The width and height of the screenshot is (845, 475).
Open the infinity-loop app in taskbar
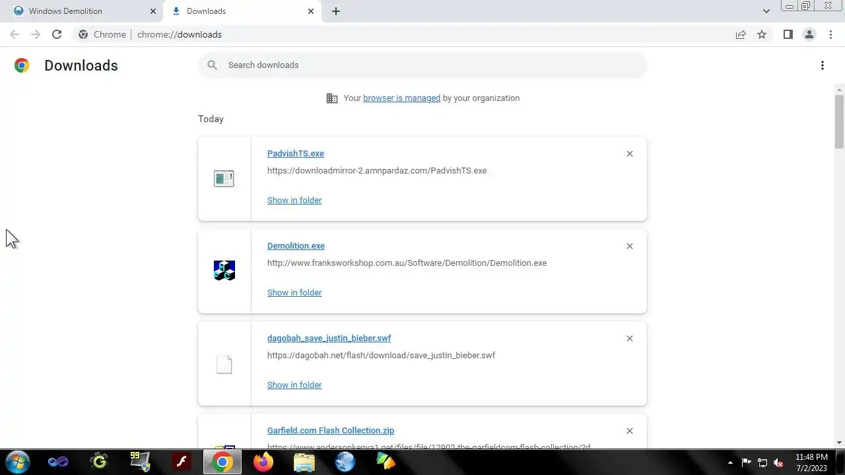[x=58, y=462]
